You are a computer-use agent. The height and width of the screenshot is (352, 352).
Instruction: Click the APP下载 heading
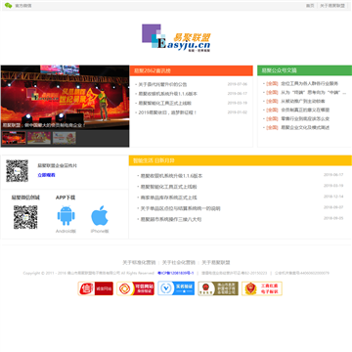(66, 198)
